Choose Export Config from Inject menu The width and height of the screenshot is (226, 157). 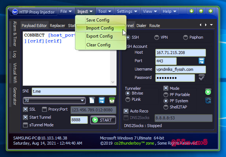pyautogui.click(x=101, y=36)
